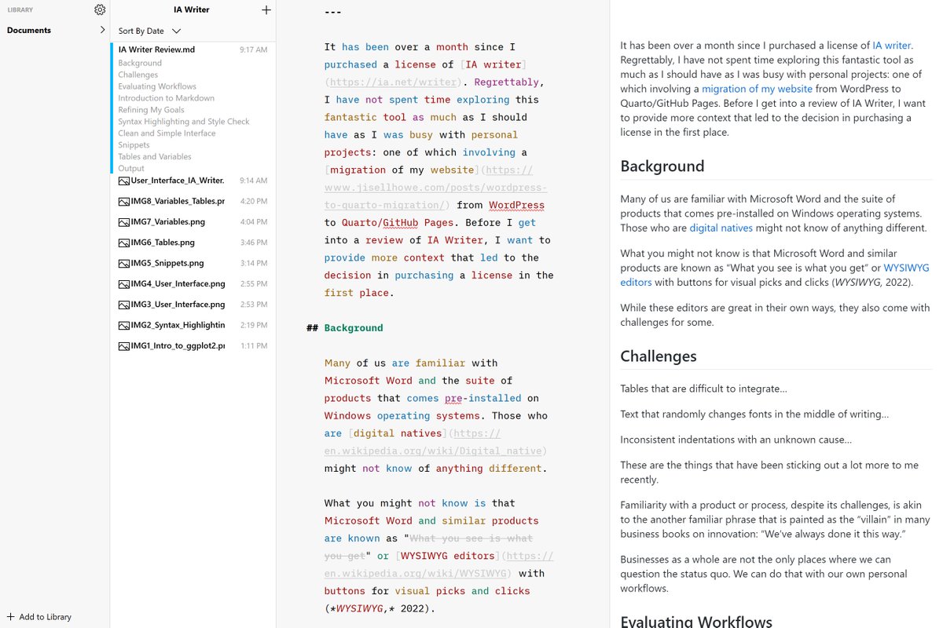943x628 pixels.
Task: Follow migration of my website preview link
Action: point(758,89)
